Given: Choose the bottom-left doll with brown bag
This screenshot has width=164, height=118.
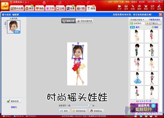Looking at the screenshot, I should coord(137,92).
